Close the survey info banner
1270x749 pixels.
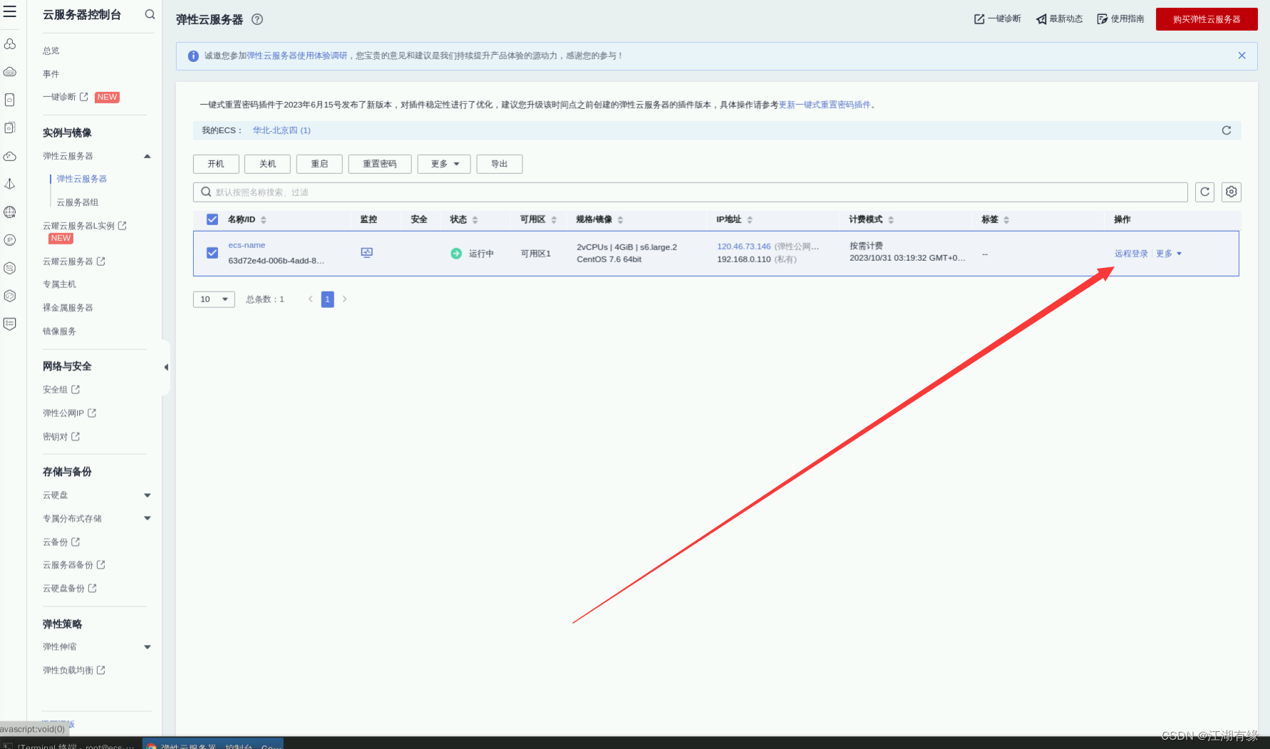point(1241,56)
